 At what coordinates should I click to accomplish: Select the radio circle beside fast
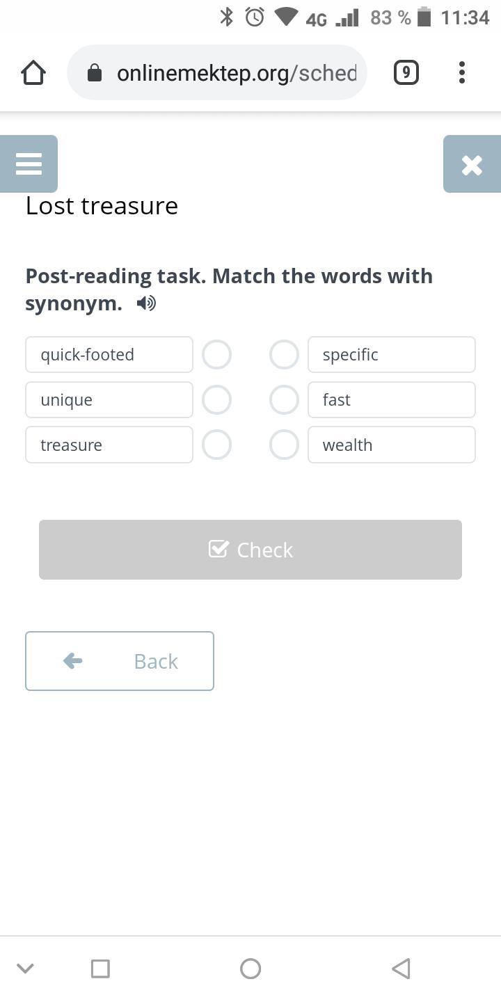pos(284,400)
